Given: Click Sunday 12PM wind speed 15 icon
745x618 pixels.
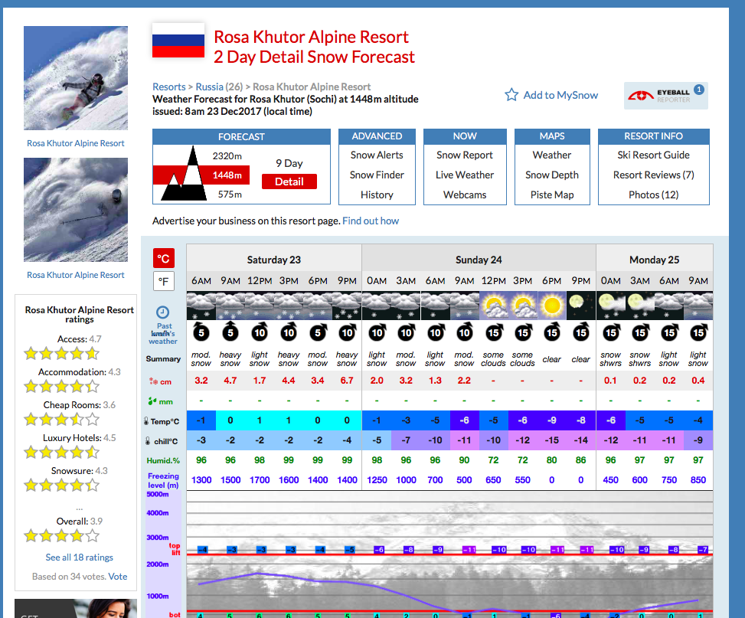Looking at the screenshot, I should click(493, 332).
